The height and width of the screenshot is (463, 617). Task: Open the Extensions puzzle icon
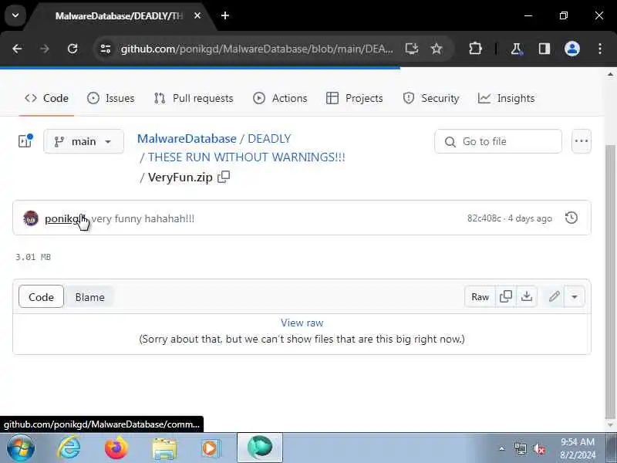pos(475,49)
